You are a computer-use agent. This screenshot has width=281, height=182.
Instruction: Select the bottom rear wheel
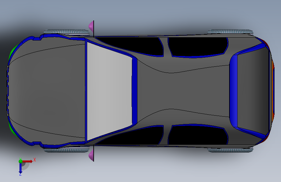pyautogui.click(x=230, y=150)
